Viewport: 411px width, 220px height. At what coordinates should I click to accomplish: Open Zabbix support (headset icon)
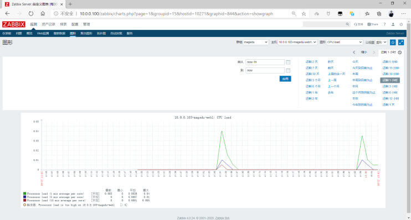(358, 24)
